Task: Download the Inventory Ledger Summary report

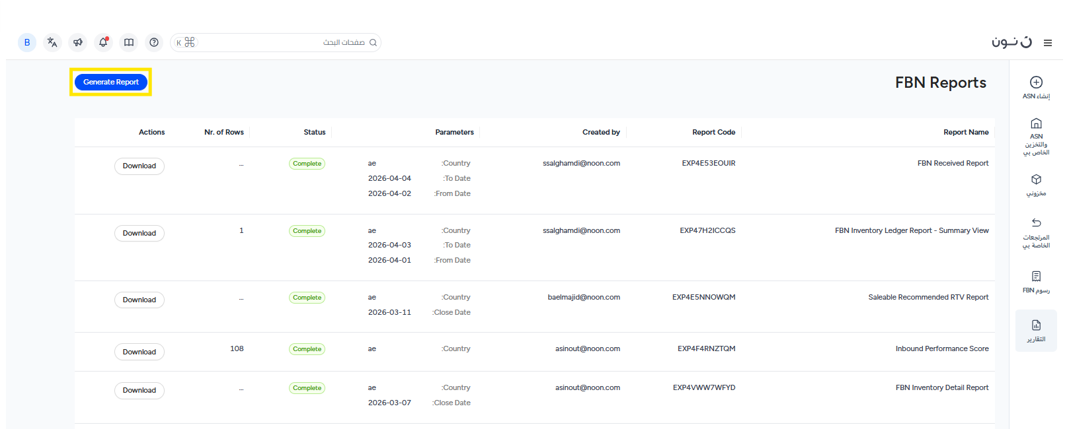Action: [x=139, y=233]
